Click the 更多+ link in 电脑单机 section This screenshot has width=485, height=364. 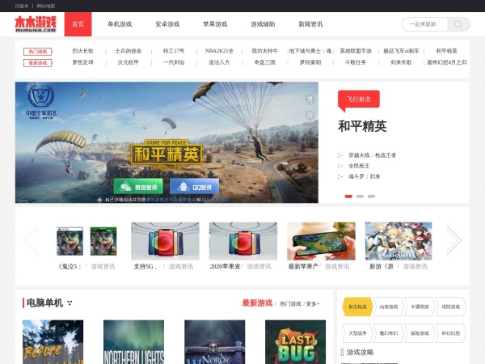click(x=313, y=304)
